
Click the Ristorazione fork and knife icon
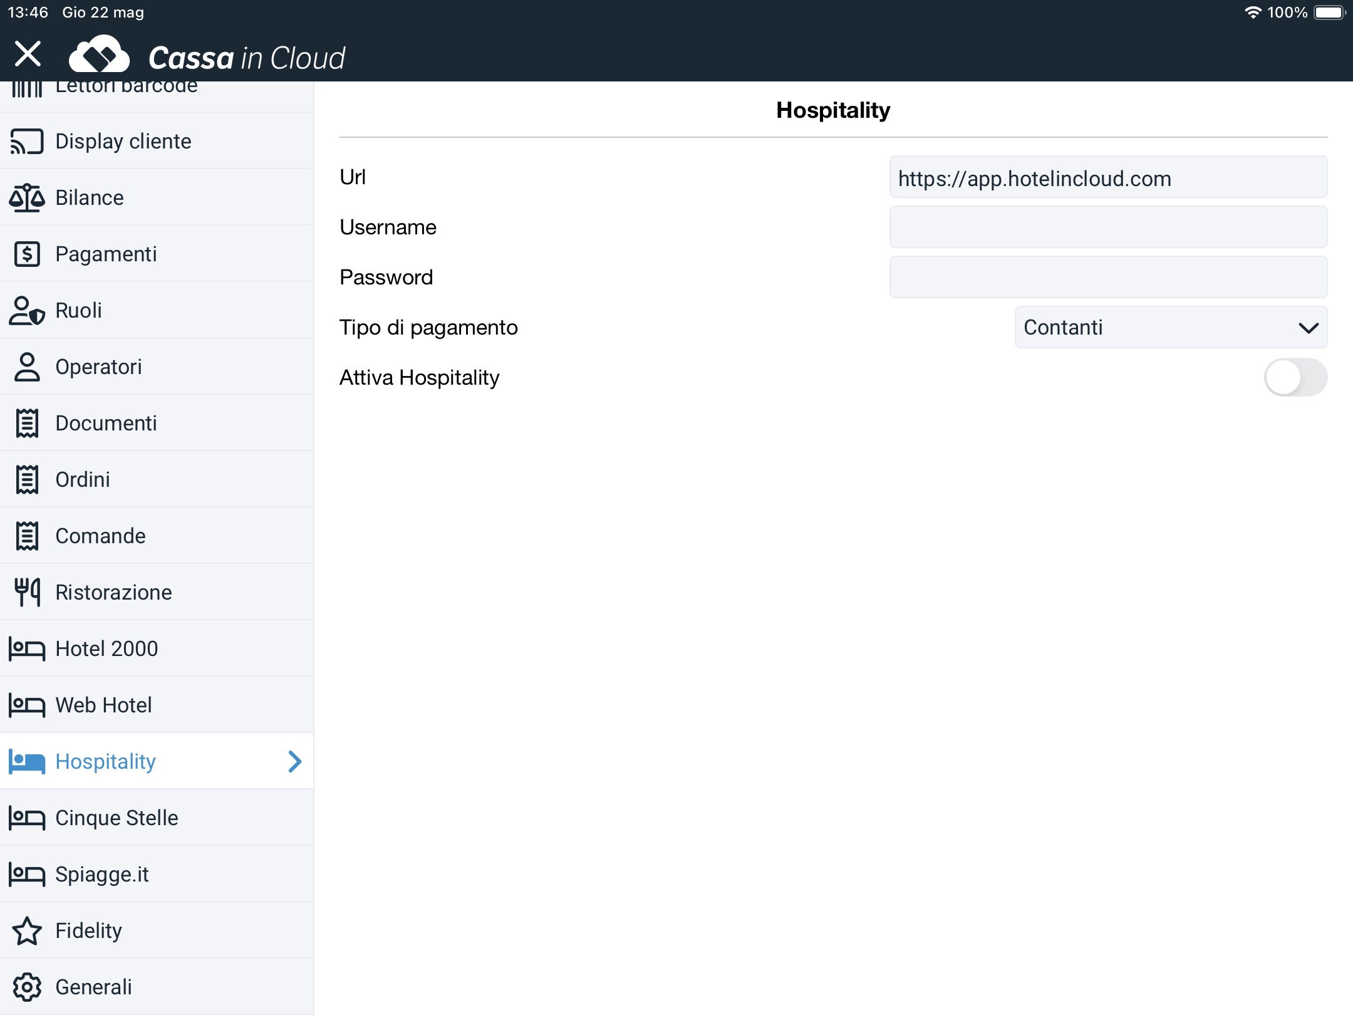coord(27,593)
